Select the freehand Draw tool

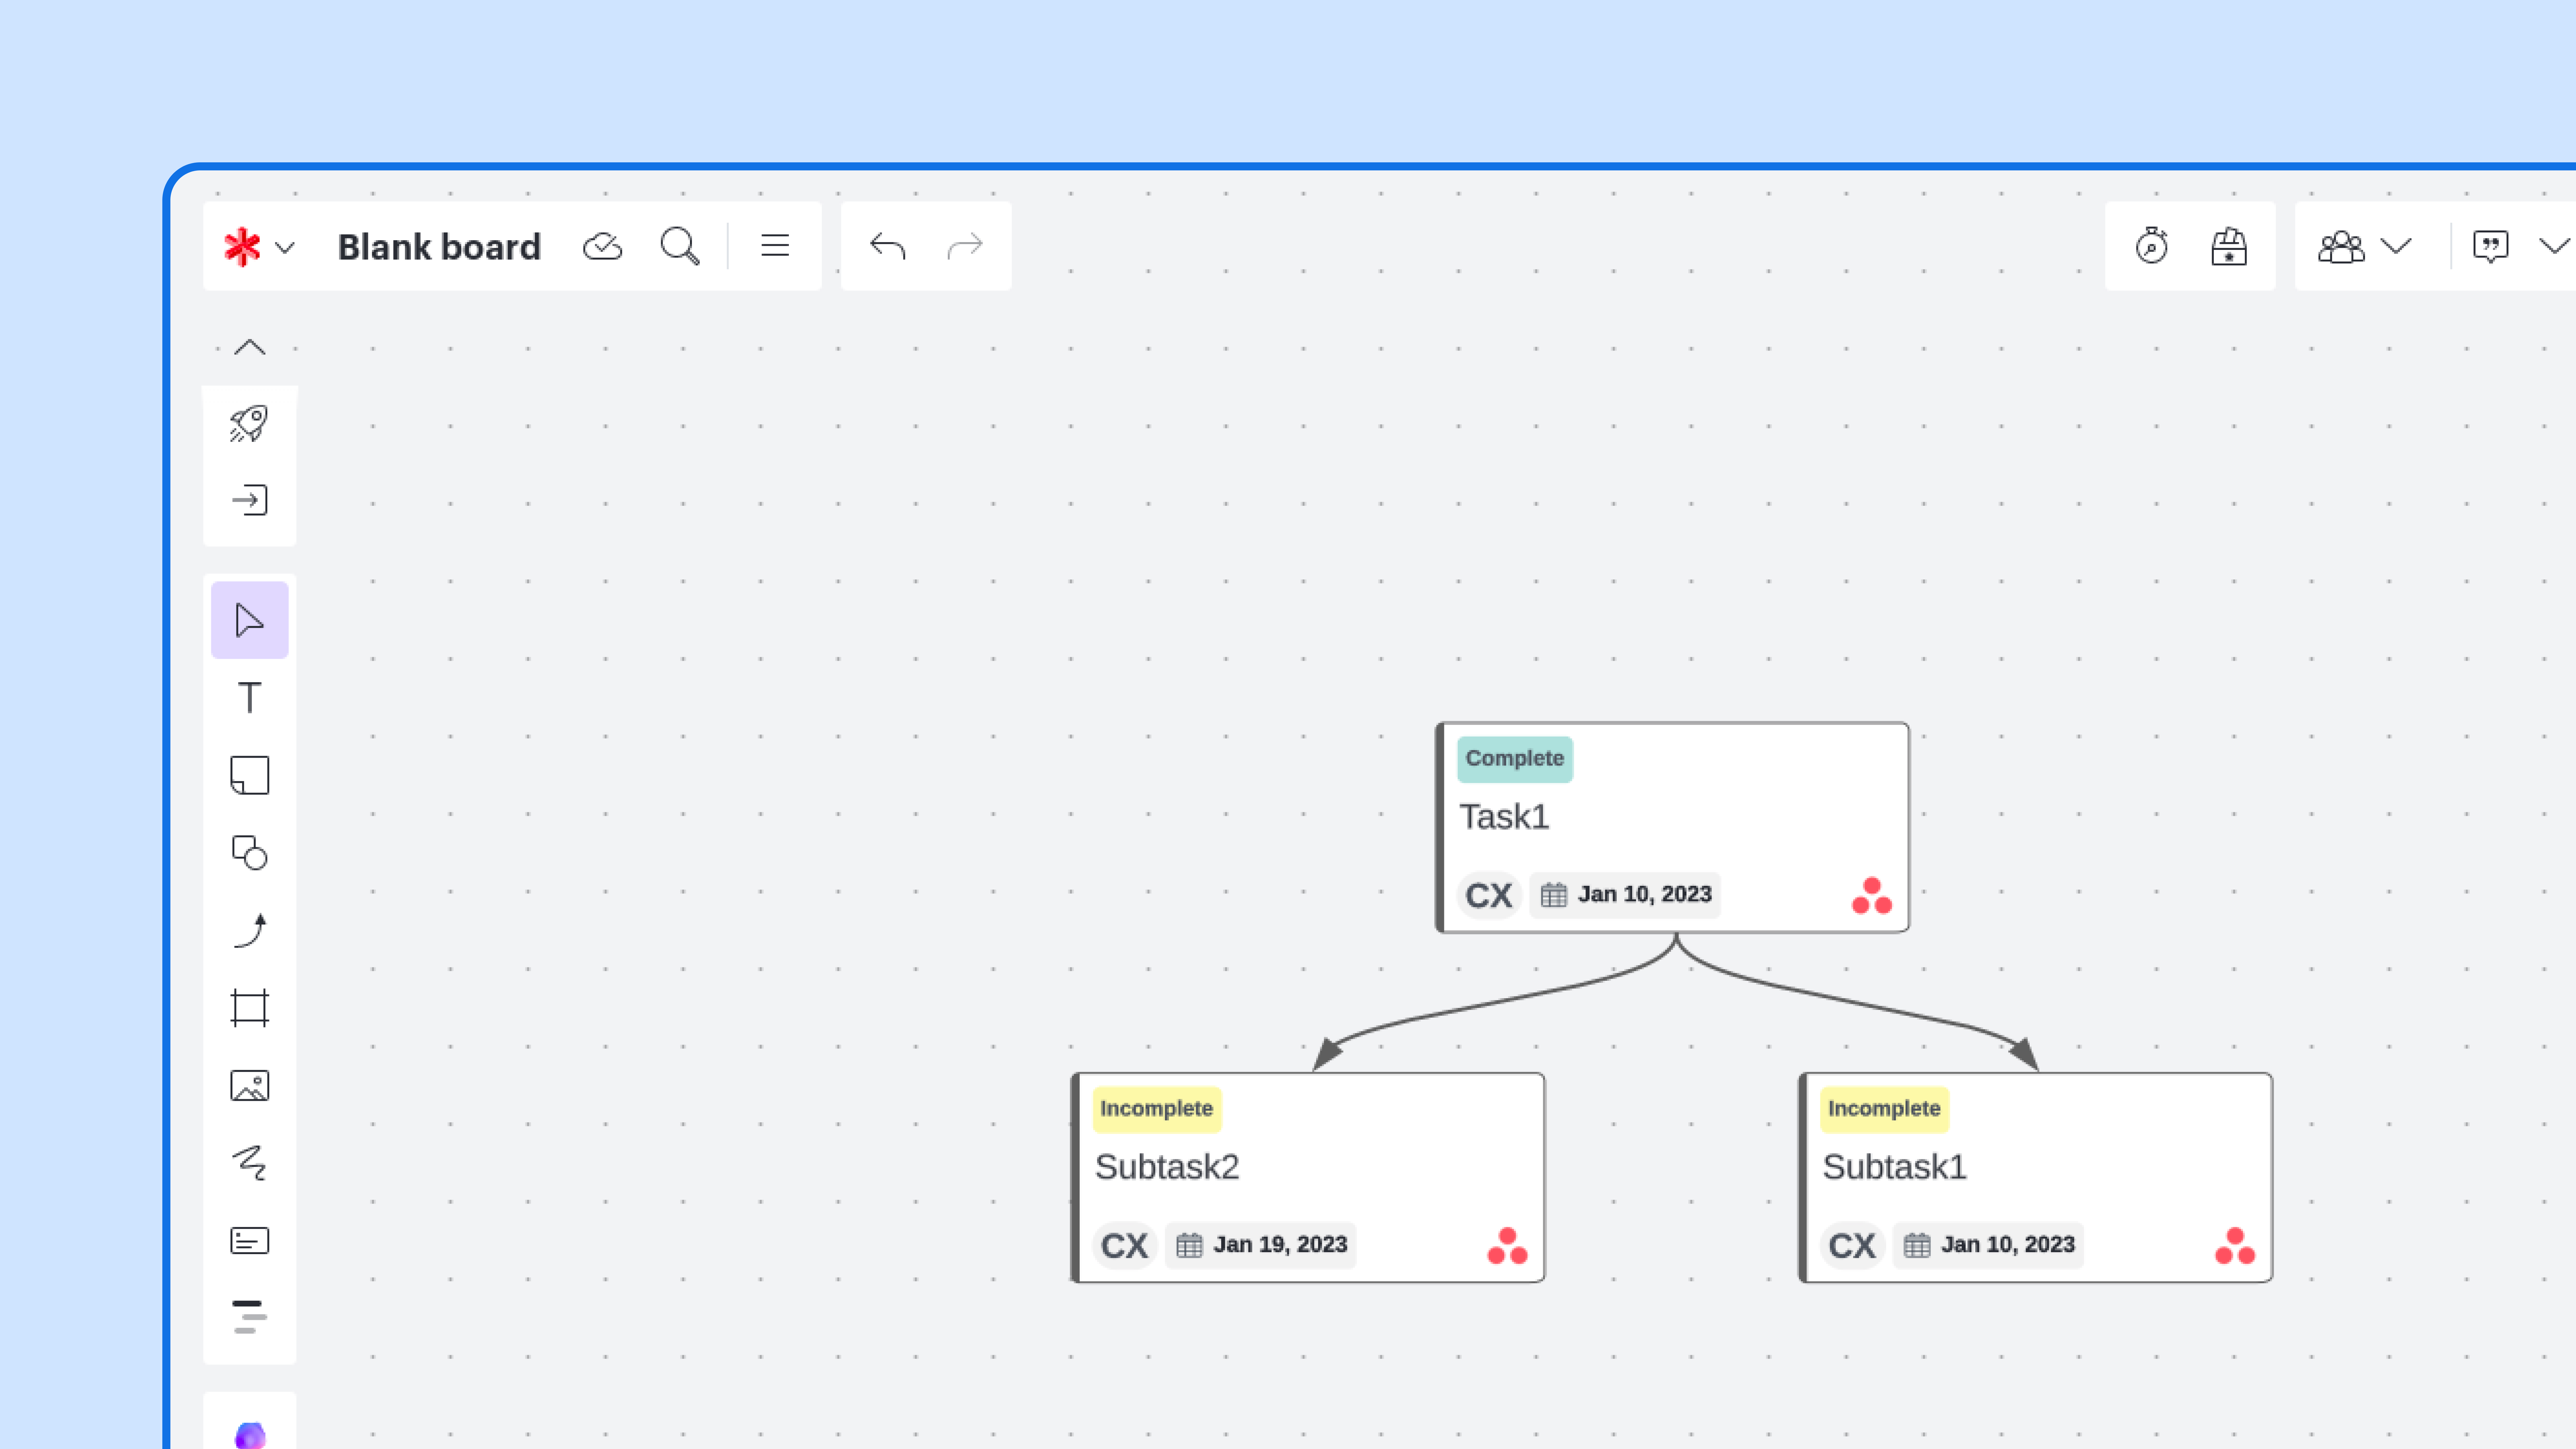[249, 1163]
